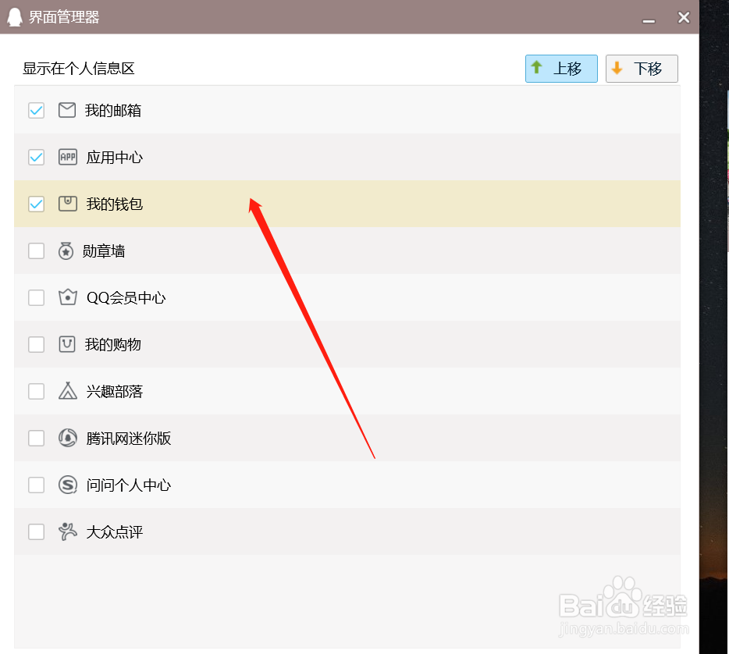
Task: Click the 兴趣部落 tent icon
Action: [66, 391]
